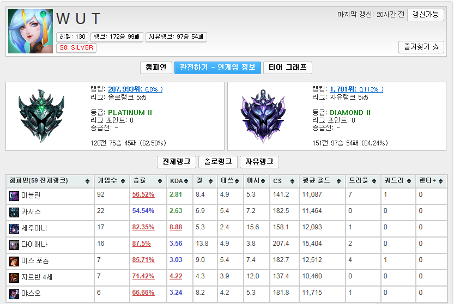This screenshot has width=454, height=304.
Task: Sort by 게임수 column
Action: 112,181
